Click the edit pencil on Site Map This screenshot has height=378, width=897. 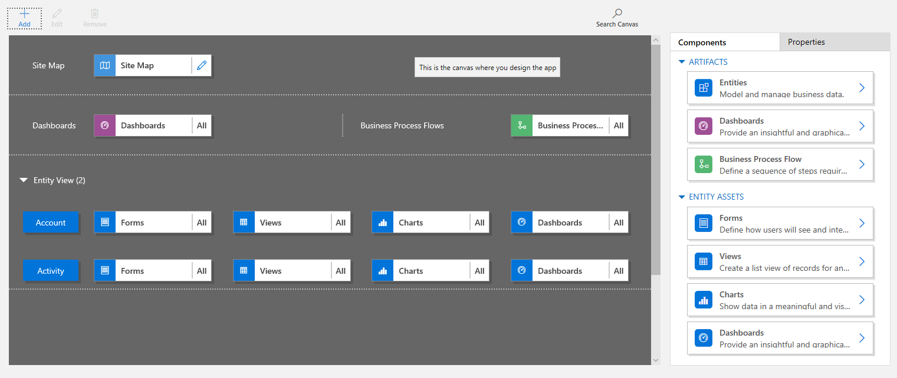pyautogui.click(x=201, y=65)
